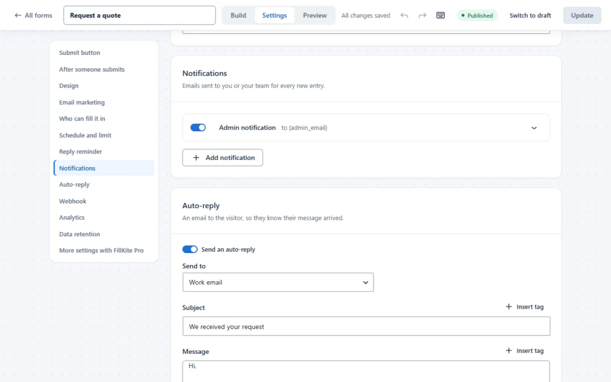Click the redo arrow icon
This screenshot has height=382, width=611.
click(422, 16)
